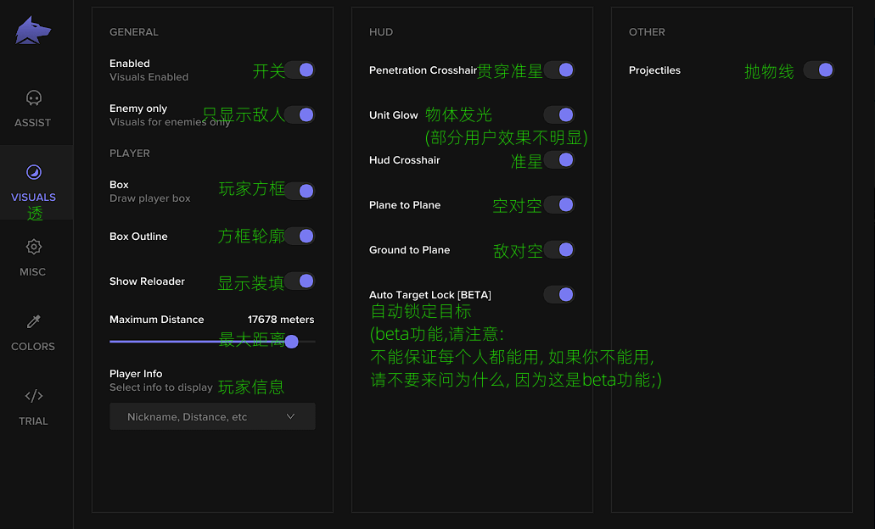875x529 pixels.
Task: Open the Assist section skull icon
Action: (x=33, y=98)
